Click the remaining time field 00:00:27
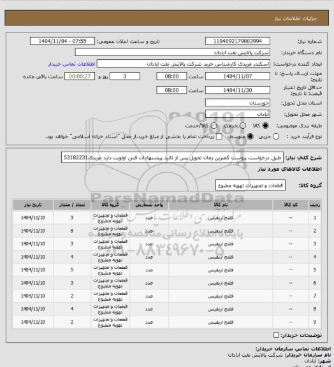 point(80,76)
